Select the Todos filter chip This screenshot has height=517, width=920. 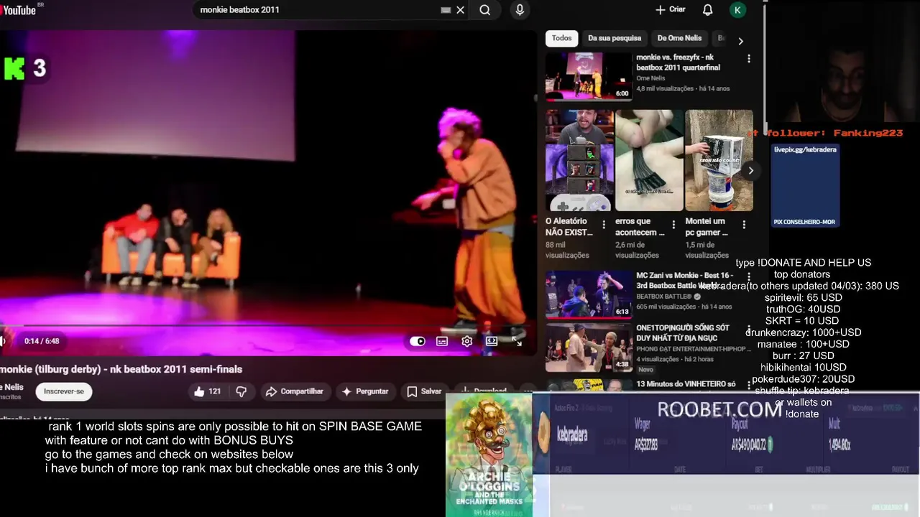(x=562, y=38)
